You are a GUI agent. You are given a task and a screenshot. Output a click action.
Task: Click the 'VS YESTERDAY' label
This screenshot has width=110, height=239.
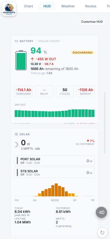tap(85, 144)
